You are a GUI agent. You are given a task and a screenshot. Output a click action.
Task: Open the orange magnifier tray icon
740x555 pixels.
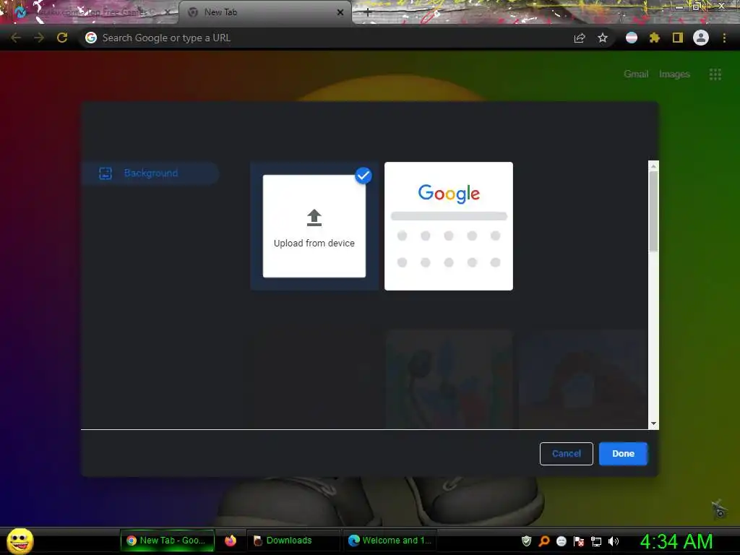[544, 541]
